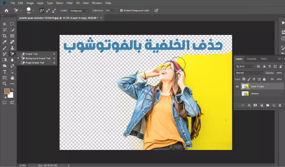This screenshot has height=167, width=285.
Task: Swap foreground and background colors
Action: 12,89
